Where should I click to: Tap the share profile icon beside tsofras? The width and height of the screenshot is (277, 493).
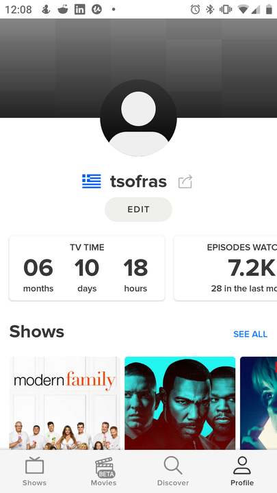[185, 181]
